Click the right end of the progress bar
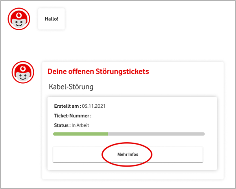 pos(203,134)
